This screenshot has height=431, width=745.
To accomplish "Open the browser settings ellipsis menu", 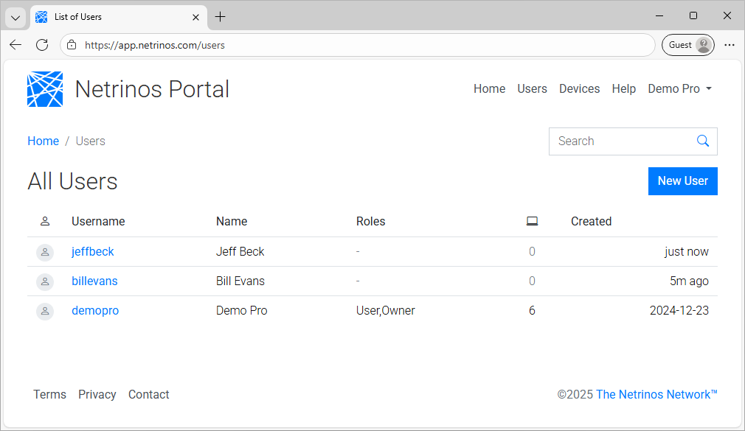I will click(729, 44).
